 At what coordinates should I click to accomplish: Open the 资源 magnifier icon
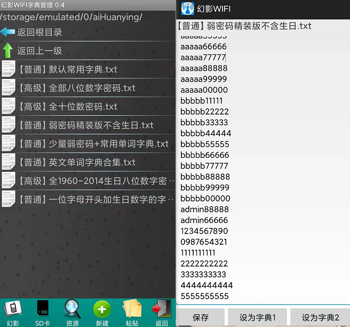[x=73, y=309]
